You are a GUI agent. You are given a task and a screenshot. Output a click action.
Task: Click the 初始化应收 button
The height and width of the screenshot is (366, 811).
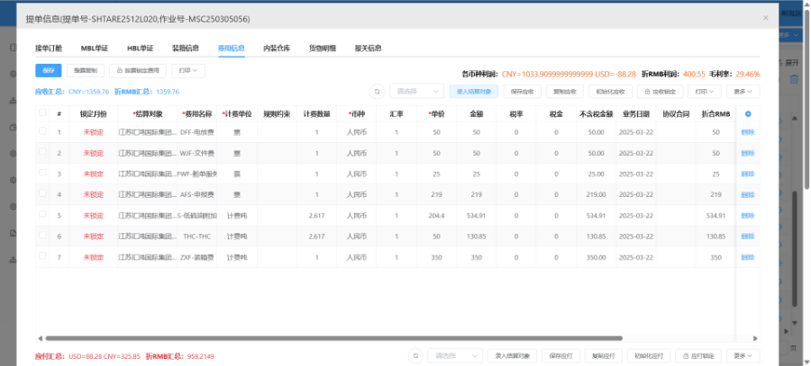[x=610, y=92]
